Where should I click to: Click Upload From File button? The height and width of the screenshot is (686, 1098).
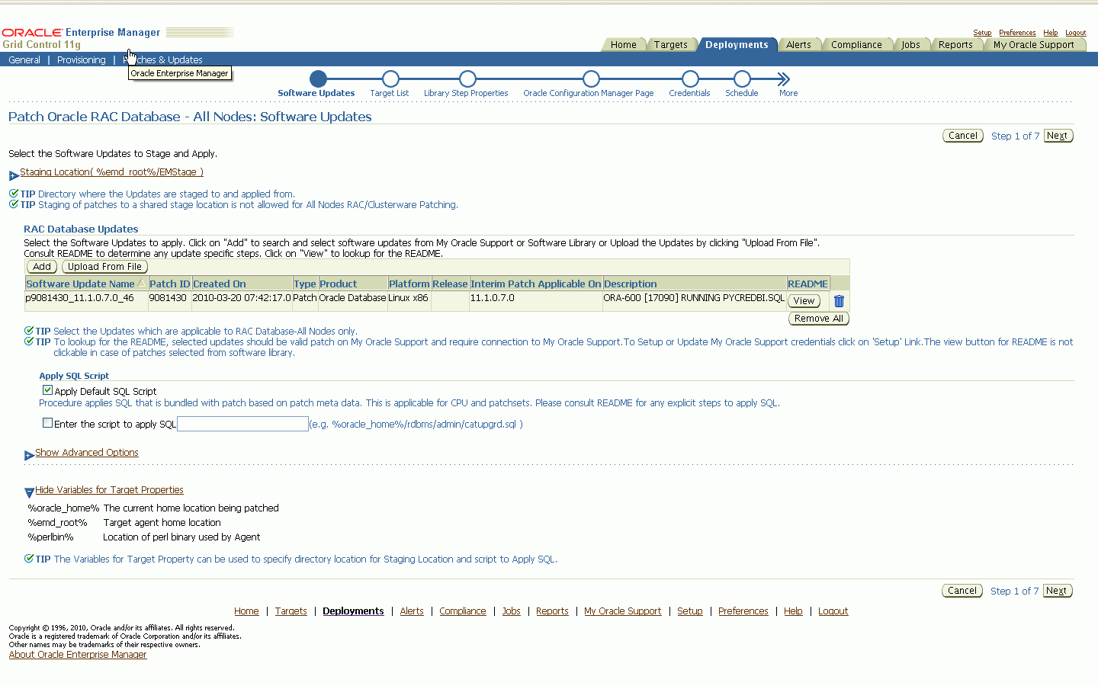104,267
